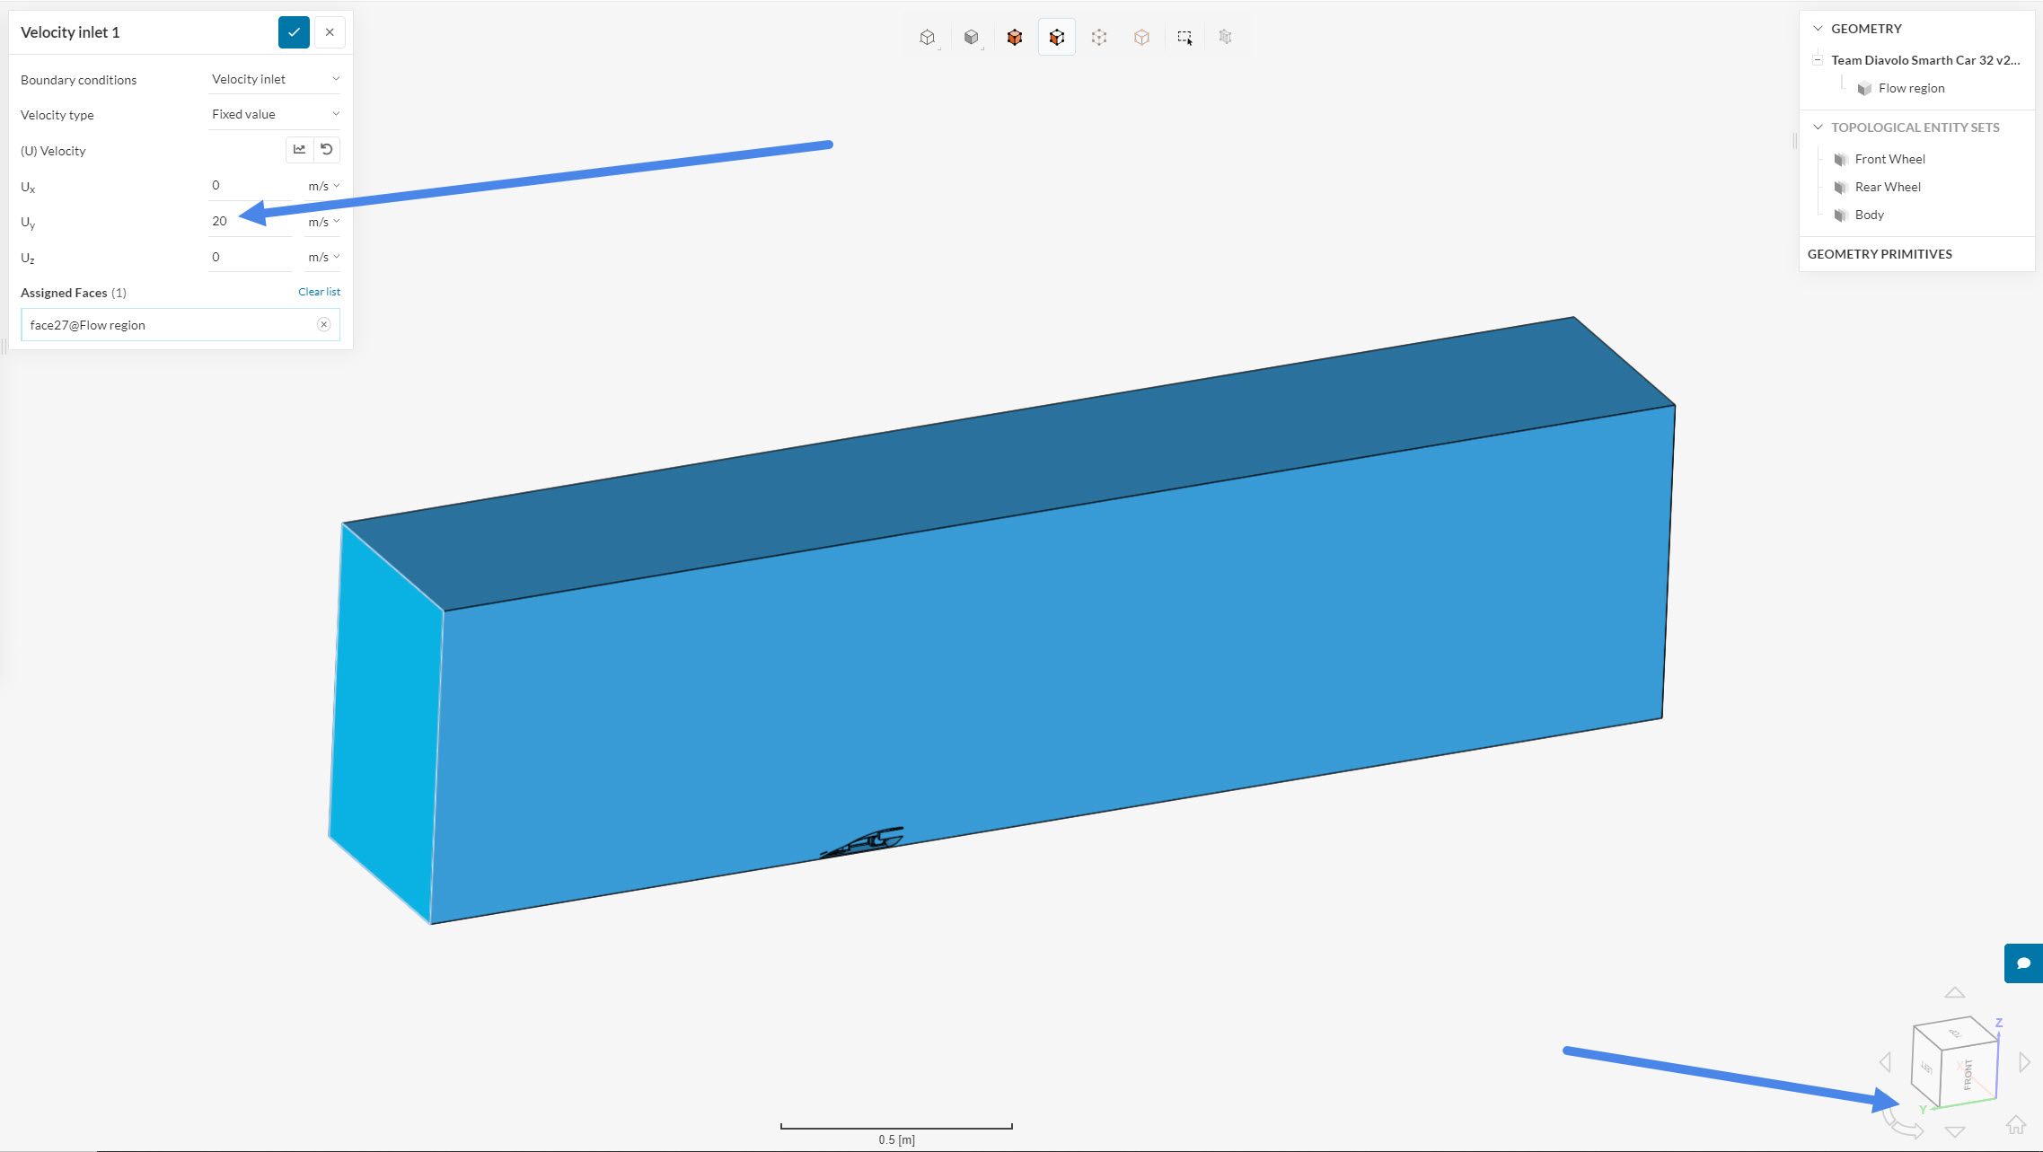
Task: Open the Boundary conditions type dropdown
Action: pyautogui.click(x=274, y=79)
